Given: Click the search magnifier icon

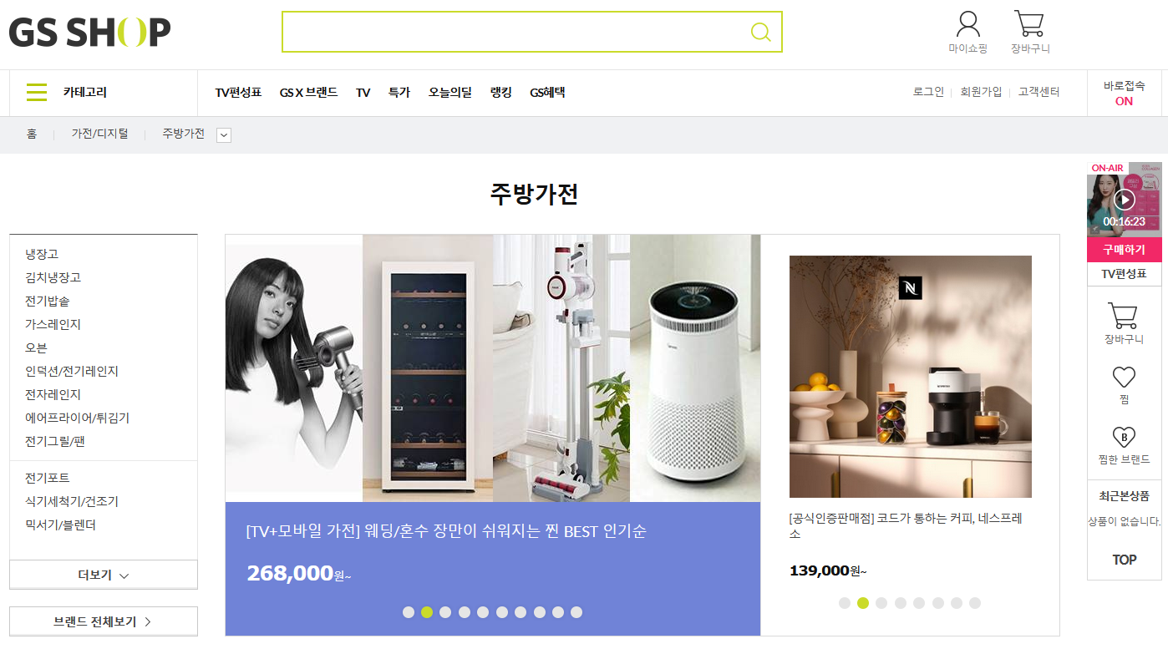Looking at the screenshot, I should pos(760,32).
